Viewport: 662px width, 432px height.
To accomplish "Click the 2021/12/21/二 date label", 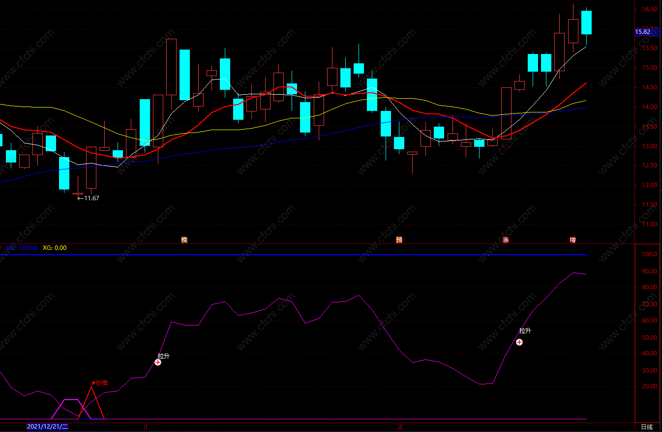I will (48, 427).
